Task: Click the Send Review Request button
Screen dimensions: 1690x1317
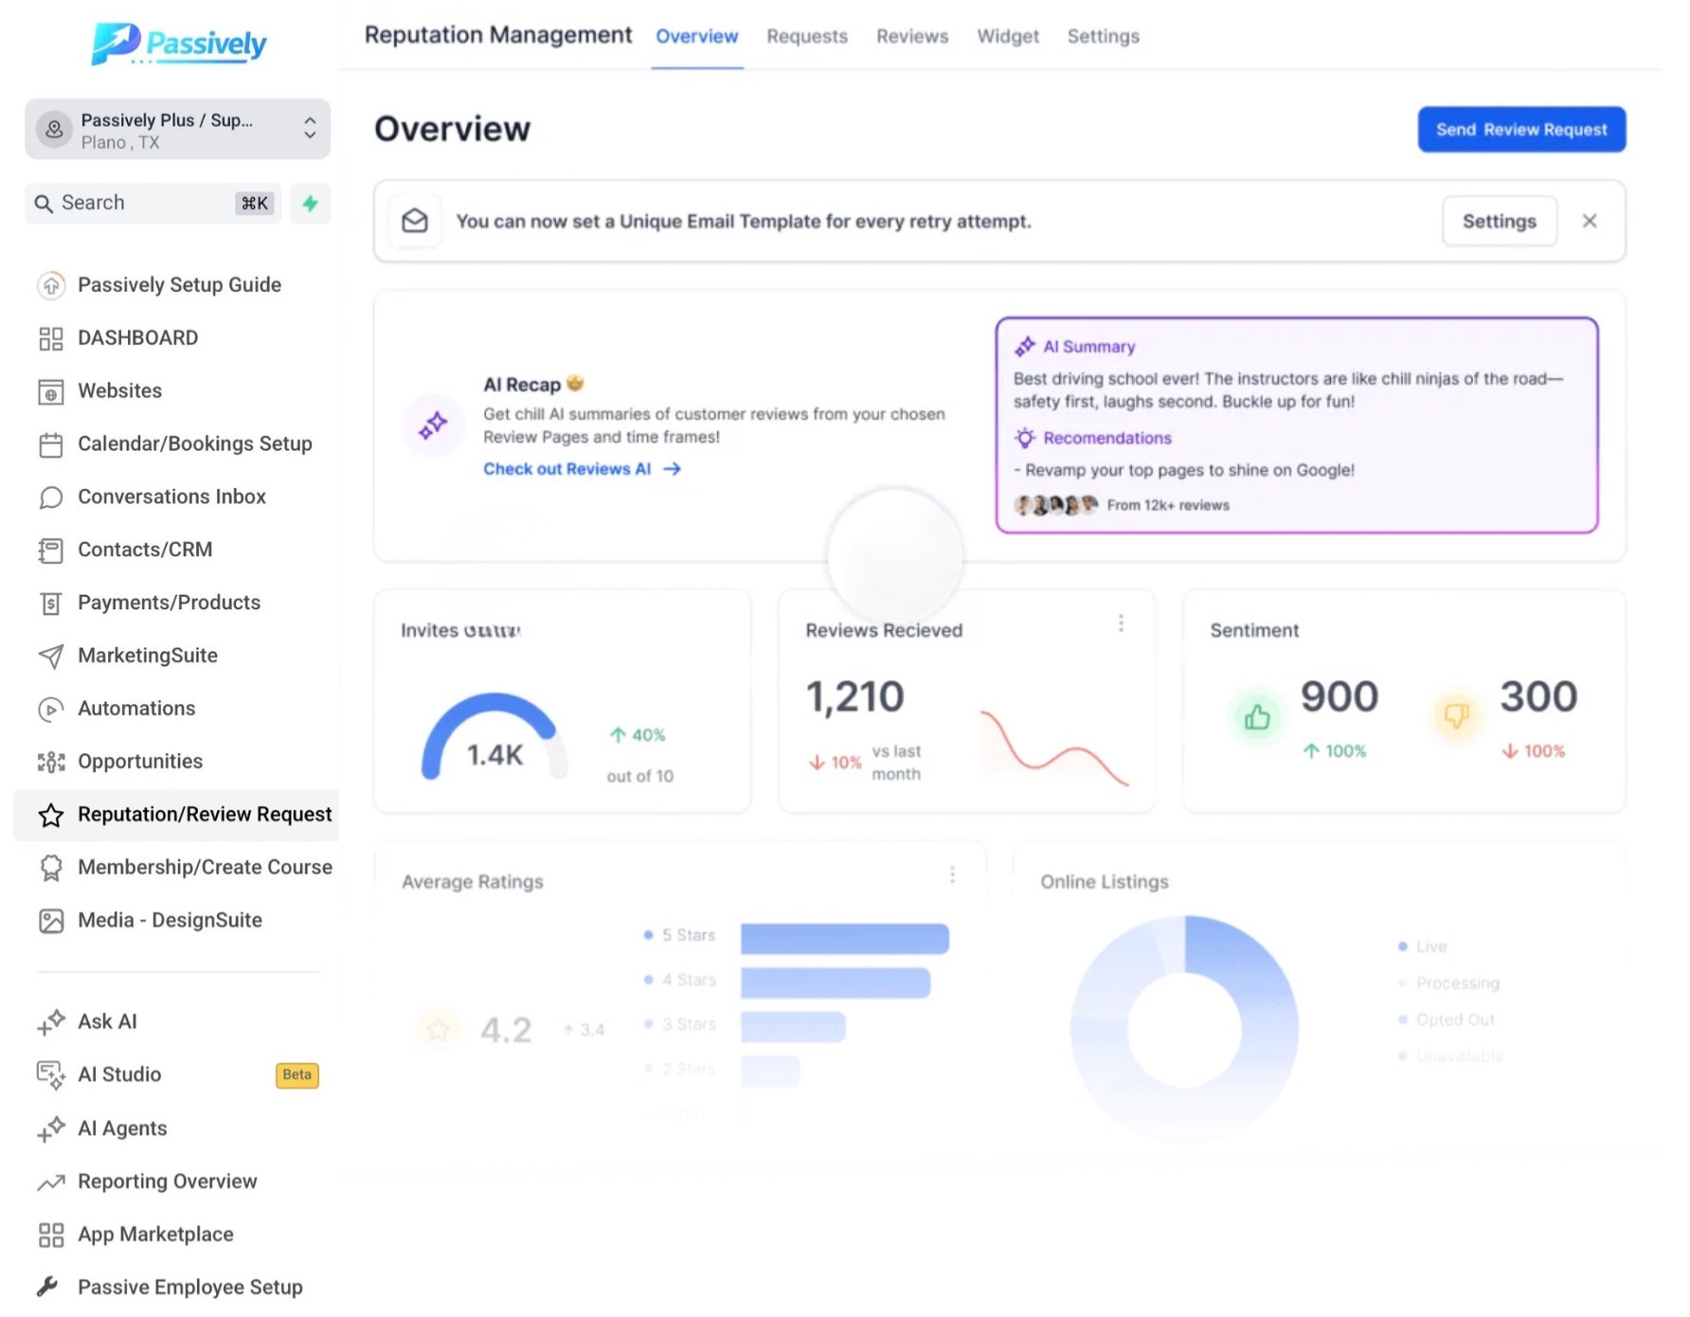Action: pyautogui.click(x=1521, y=130)
